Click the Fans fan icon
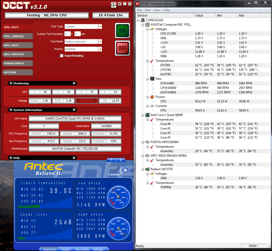Screen dimensions: 272x251 [x=152, y=79]
